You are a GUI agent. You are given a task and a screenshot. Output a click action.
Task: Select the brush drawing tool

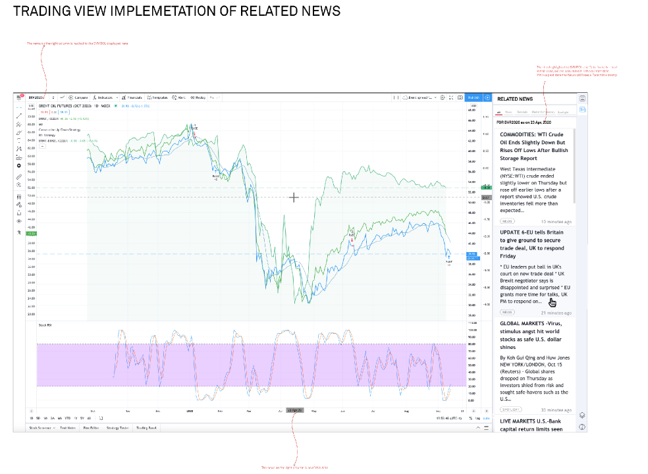coord(19,132)
